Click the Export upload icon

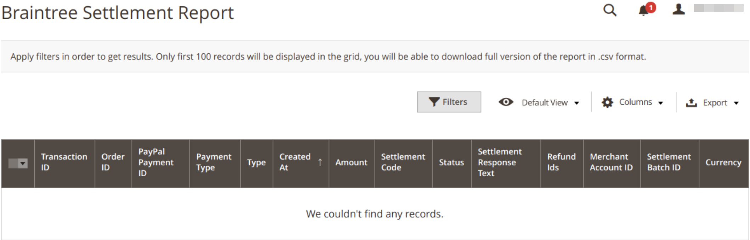tap(691, 103)
